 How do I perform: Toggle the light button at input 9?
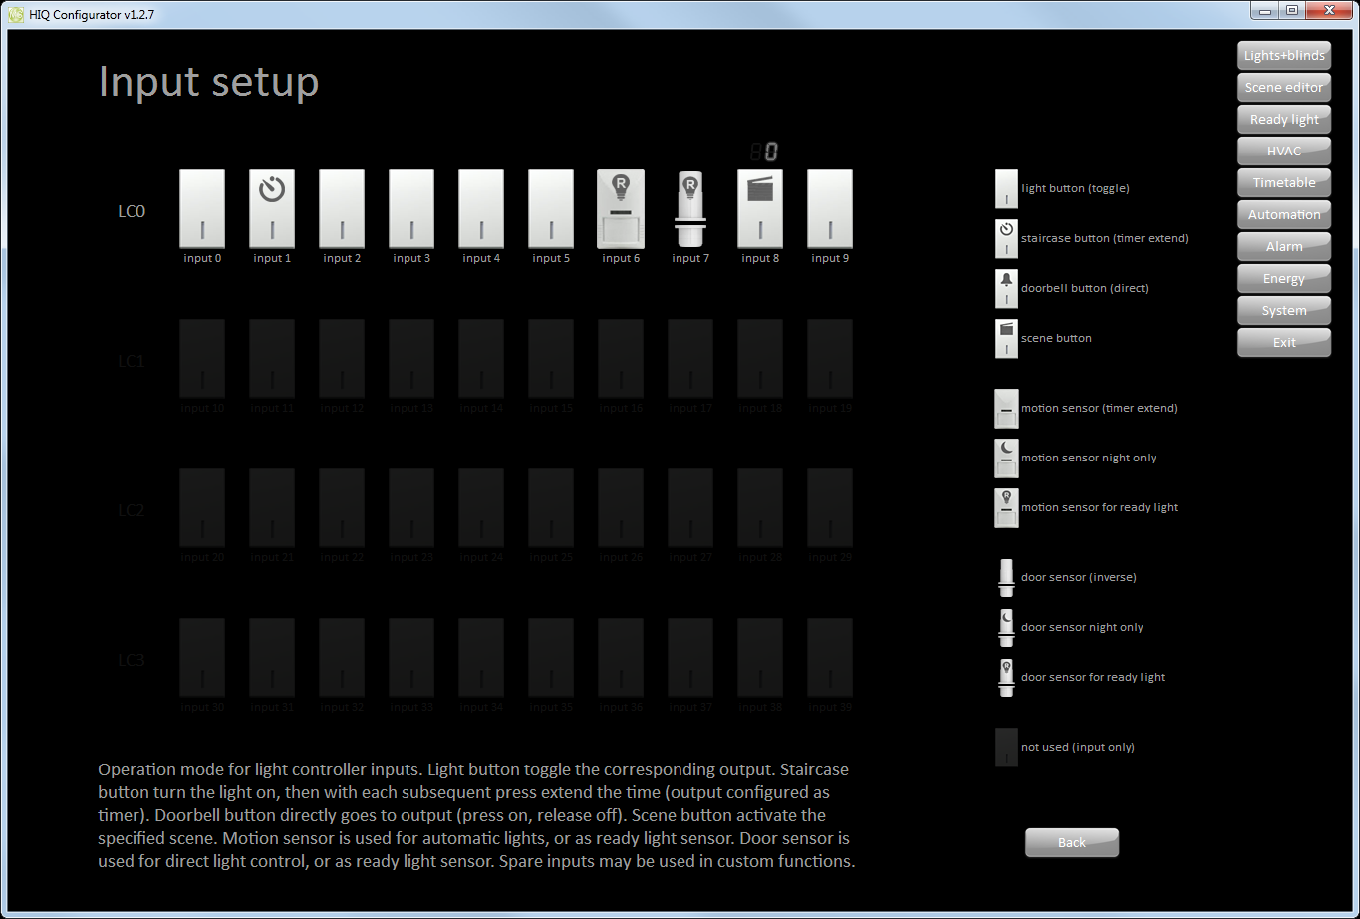[830, 208]
